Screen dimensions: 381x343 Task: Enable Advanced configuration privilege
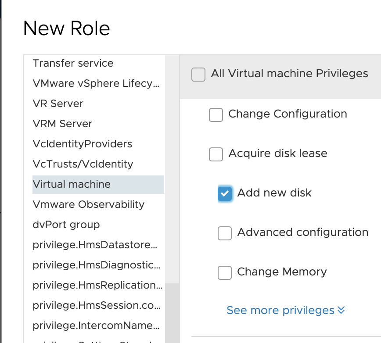(x=225, y=233)
